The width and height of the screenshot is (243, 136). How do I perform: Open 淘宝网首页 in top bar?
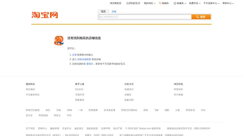click(x=115, y=3)
